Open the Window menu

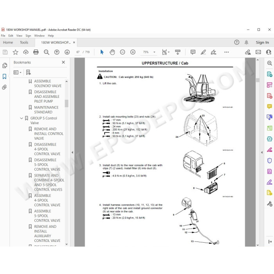point(39,36)
